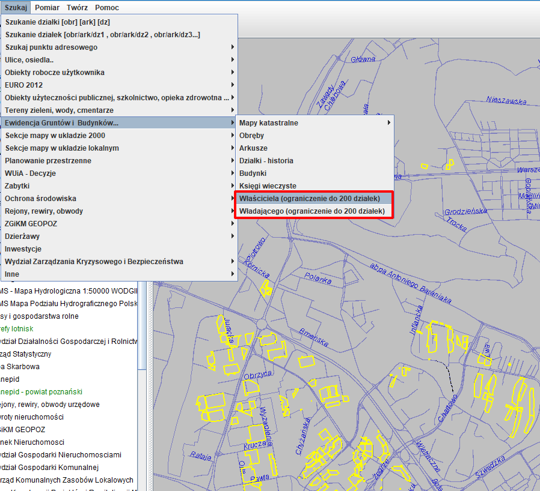Click the layer list vertical scrollbar
The image size is (540, 491).
142,324
